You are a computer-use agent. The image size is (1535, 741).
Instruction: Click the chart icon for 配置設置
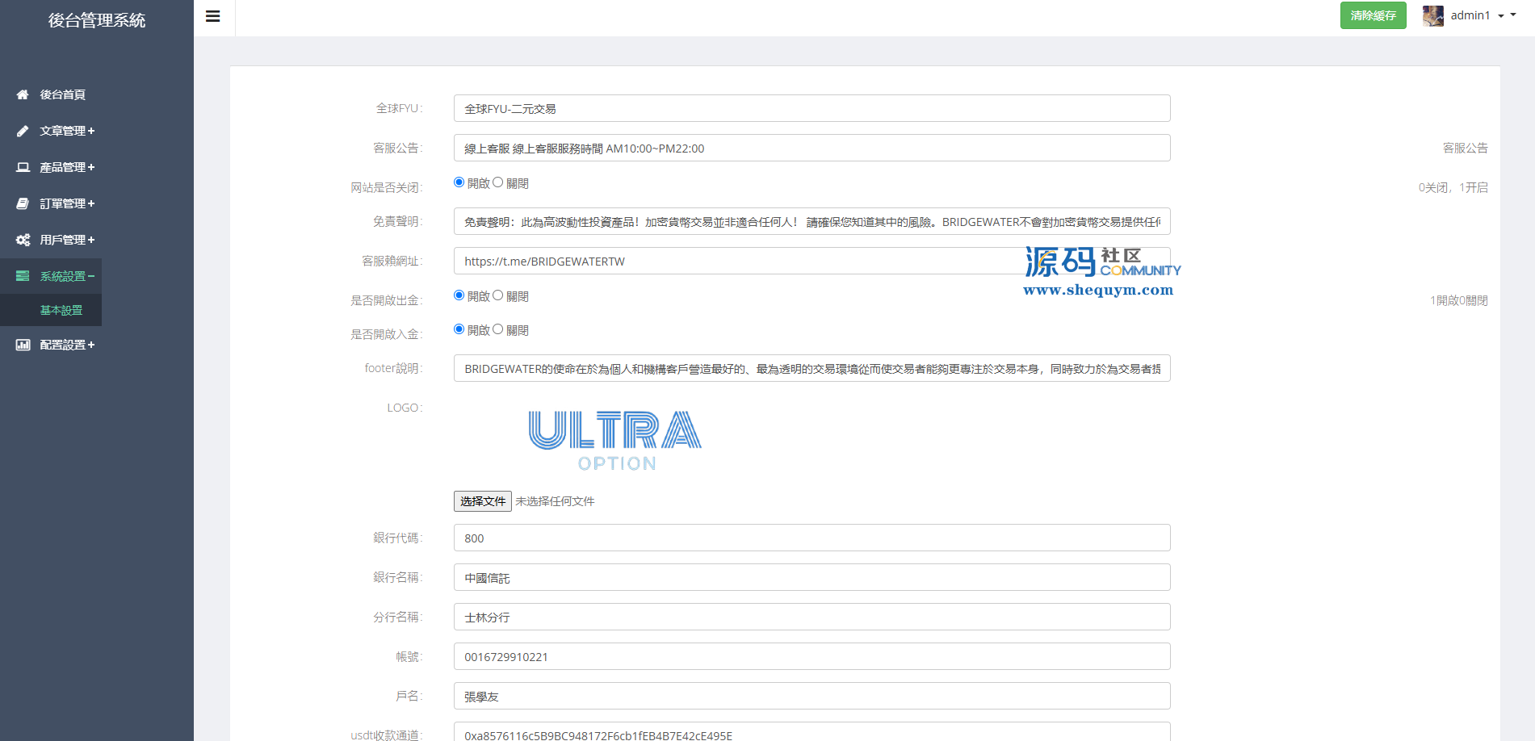click(x=23, y=345)
